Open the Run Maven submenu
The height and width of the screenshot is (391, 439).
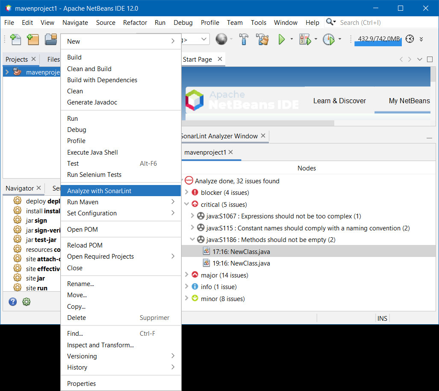121,202
